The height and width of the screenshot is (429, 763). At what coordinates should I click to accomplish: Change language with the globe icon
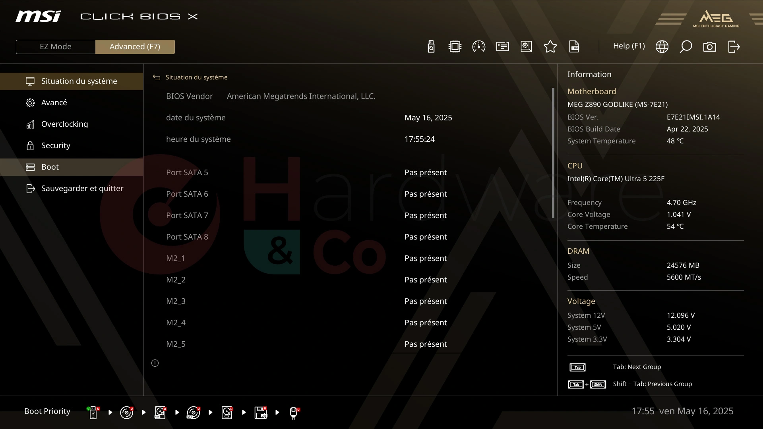662,46
